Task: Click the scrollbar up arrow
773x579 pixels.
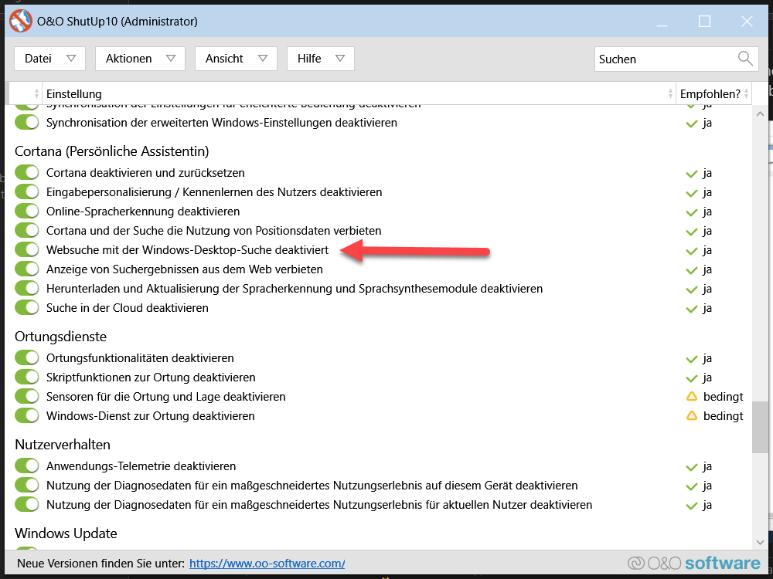Action: (x=760, y=114)
